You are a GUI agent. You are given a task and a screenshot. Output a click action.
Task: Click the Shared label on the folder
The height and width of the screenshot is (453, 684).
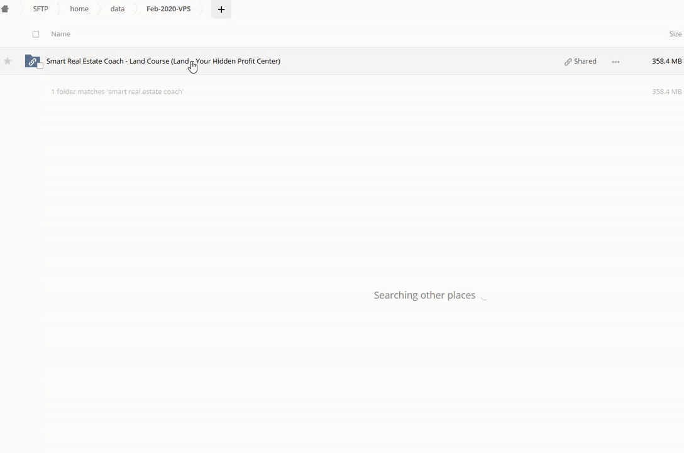[585, 61]
